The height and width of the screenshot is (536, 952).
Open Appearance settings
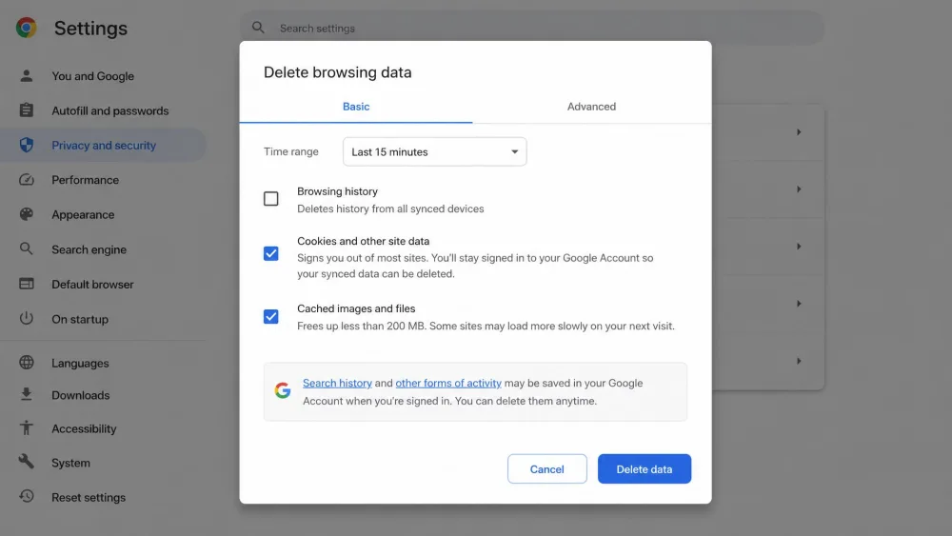click(x=83, y=215)
